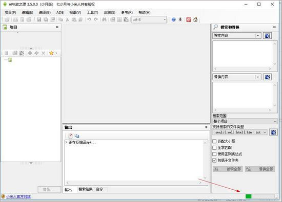
Task: Click the output panel horizontal scrollbar
Action: click(134, 183)
